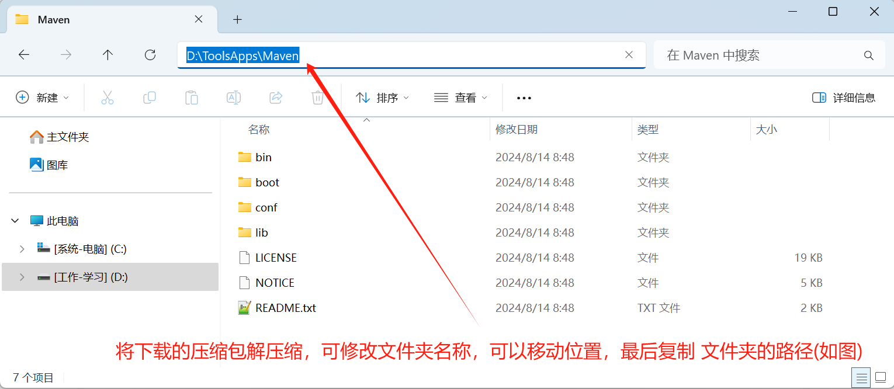Select the conf folder icon

click(x=245, y=207)
